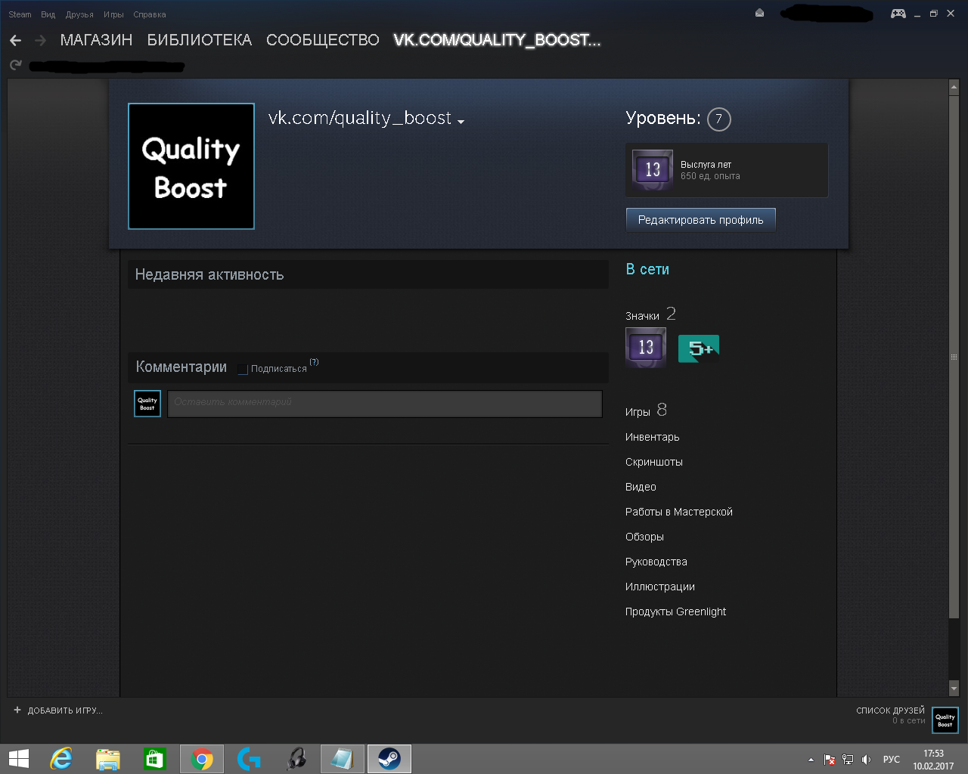This screenshot has height=774, width=968.
Task: Click the vertical scrollbar thumb
Action: [954, 358]
